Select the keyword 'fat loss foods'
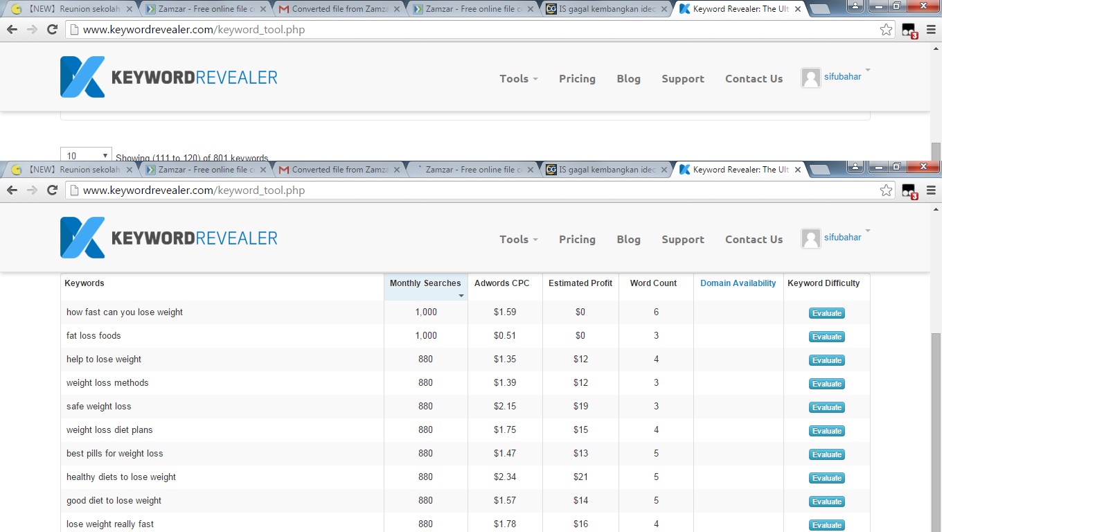The width and height of the screenshot is (1104, 532). pyautogui.click(x=94, y=336)
